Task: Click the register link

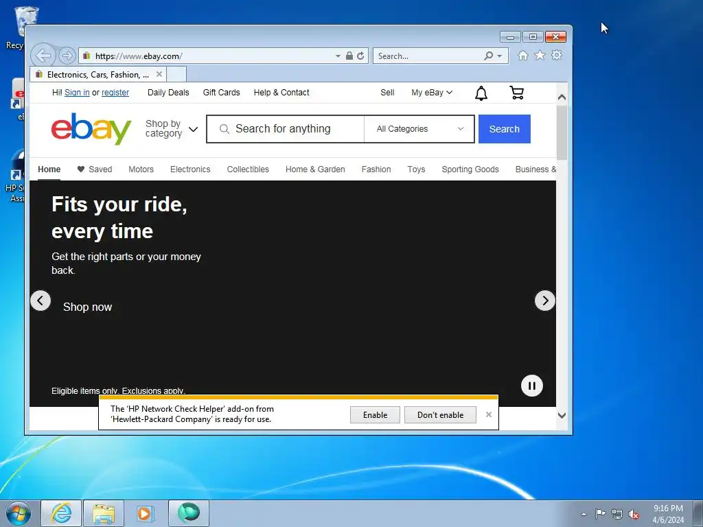Action: point(115,93)
